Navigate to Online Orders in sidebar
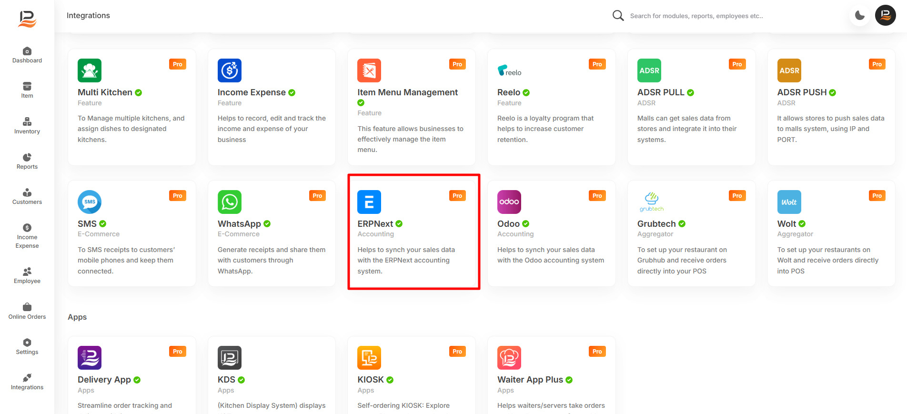This screenshot has width=907, height=414. point(27,311)
